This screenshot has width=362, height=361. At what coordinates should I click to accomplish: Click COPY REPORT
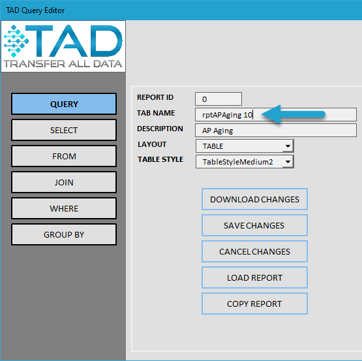point(254,304)
